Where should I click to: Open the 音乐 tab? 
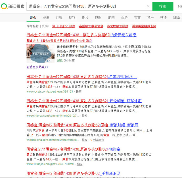pos(150,18)
